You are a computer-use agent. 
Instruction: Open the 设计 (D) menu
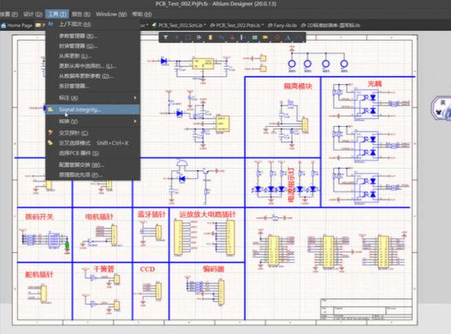pos(33,14)
